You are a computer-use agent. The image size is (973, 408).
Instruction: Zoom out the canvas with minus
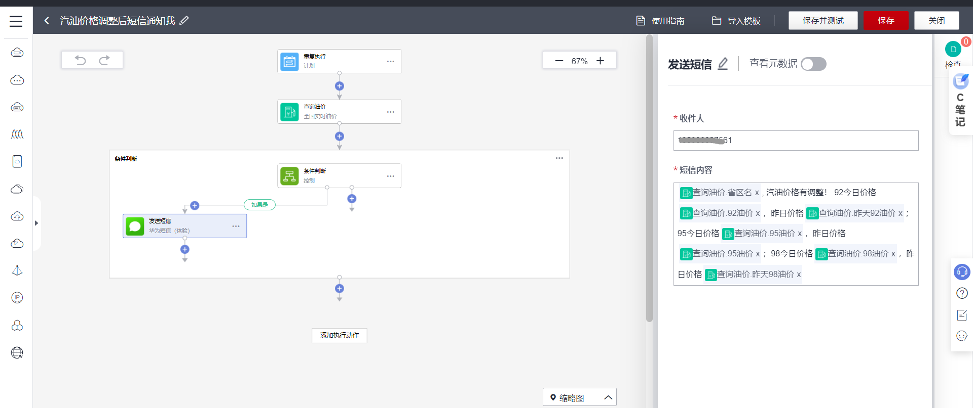[559, 61]
